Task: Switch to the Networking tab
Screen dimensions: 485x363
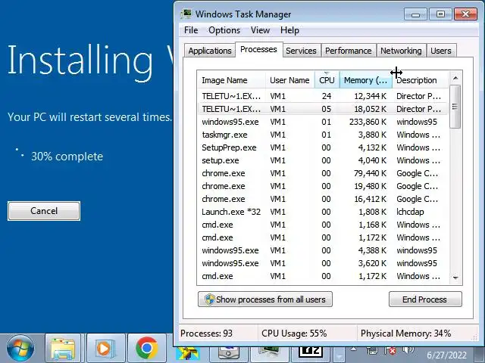Action: [401, 51]
